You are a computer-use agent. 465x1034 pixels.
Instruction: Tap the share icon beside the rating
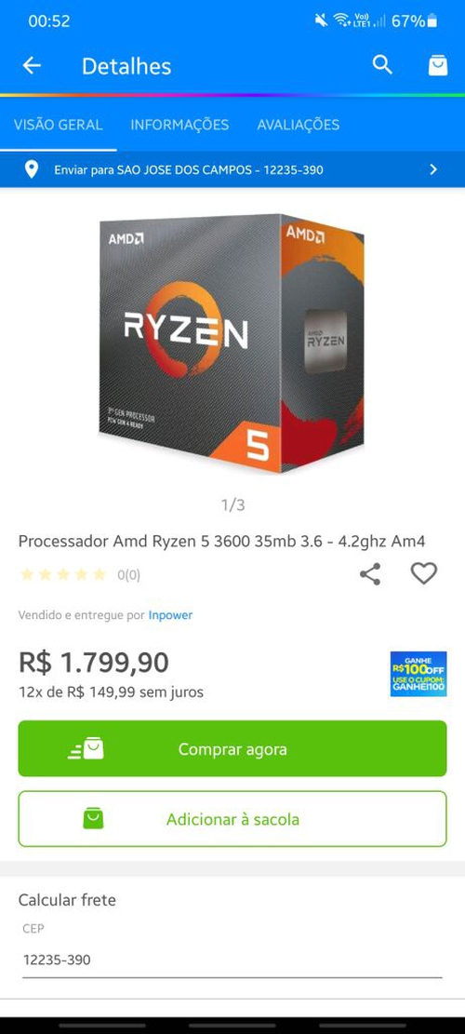click(370, 573)
